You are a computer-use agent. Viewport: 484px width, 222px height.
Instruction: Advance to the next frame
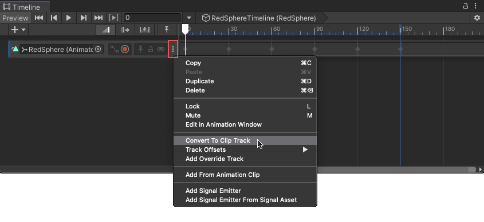coord(84,18)
